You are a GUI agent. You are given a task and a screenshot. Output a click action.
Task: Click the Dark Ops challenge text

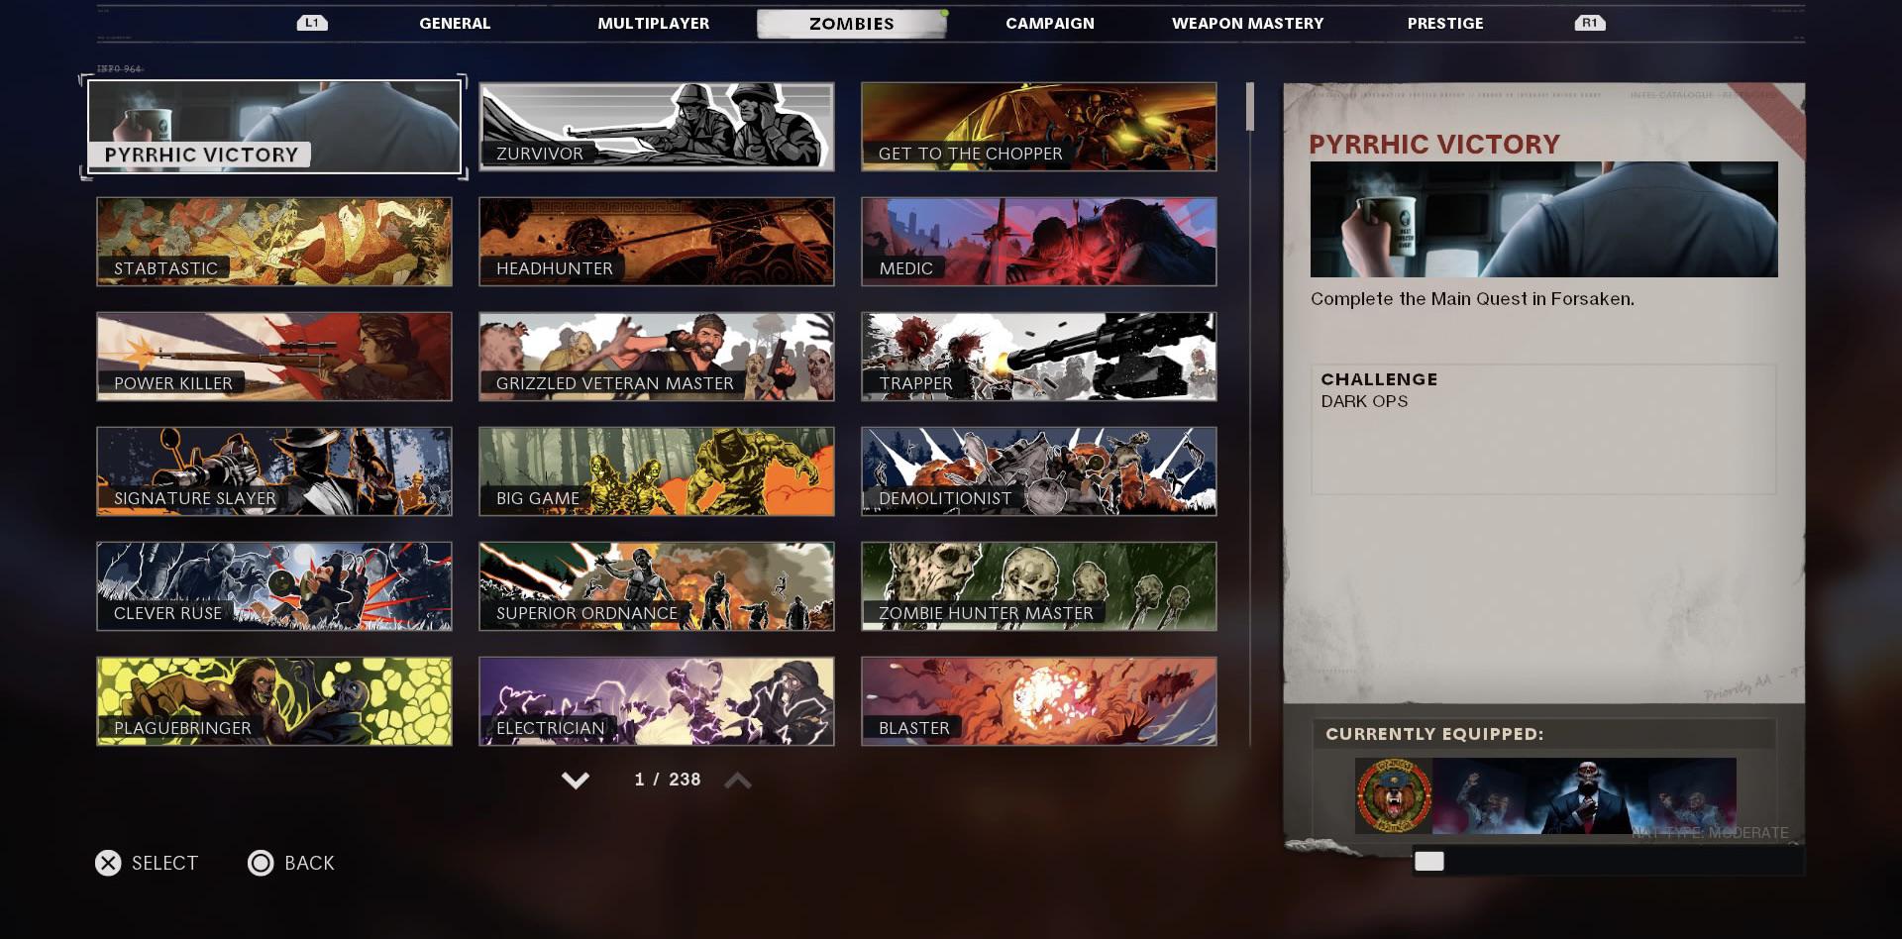pos(1364,401)
